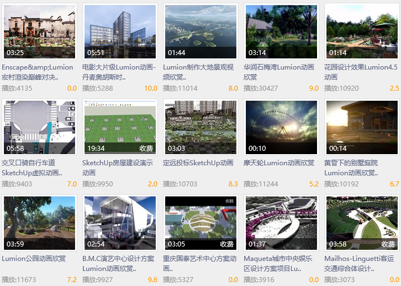Image resolution: width=401 pixels, height=286 pixels.
Task: Click the 03:14 duration label on 华润石梅湾 video
Action: [258, 53]
